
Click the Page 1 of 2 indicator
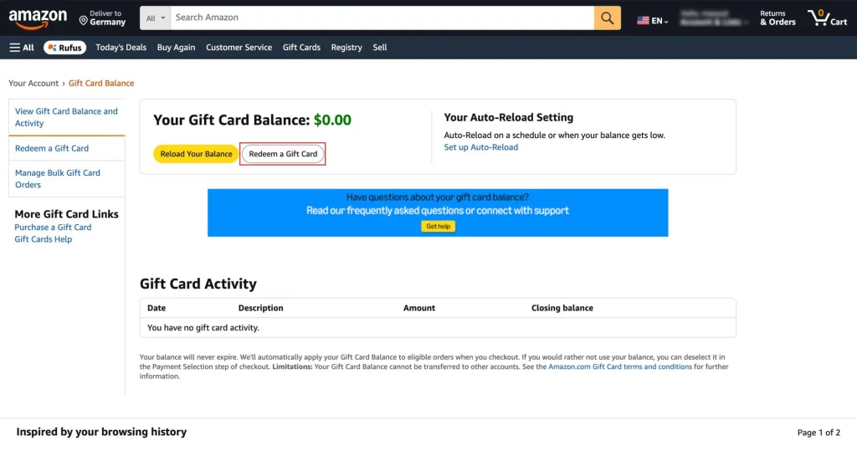point(819,433)
